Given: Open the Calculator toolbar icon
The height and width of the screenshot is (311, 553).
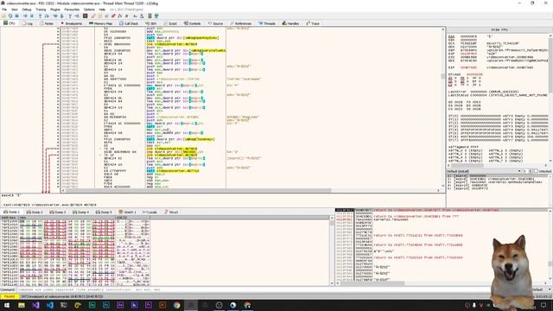Looking at the screenshot, I should coord(149,16).
